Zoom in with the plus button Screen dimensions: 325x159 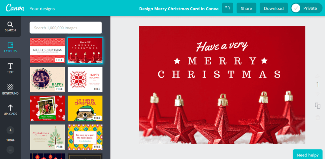(x=10, y=130)
